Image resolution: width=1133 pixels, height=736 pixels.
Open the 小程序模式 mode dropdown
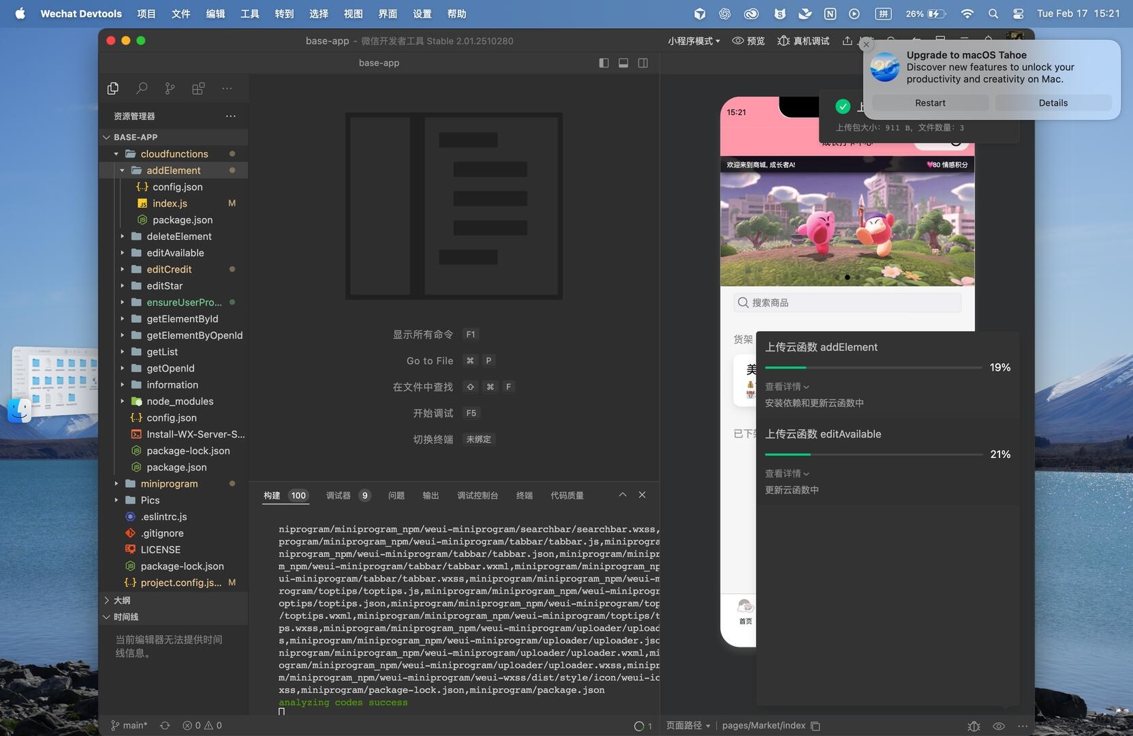tap(694, 41)
